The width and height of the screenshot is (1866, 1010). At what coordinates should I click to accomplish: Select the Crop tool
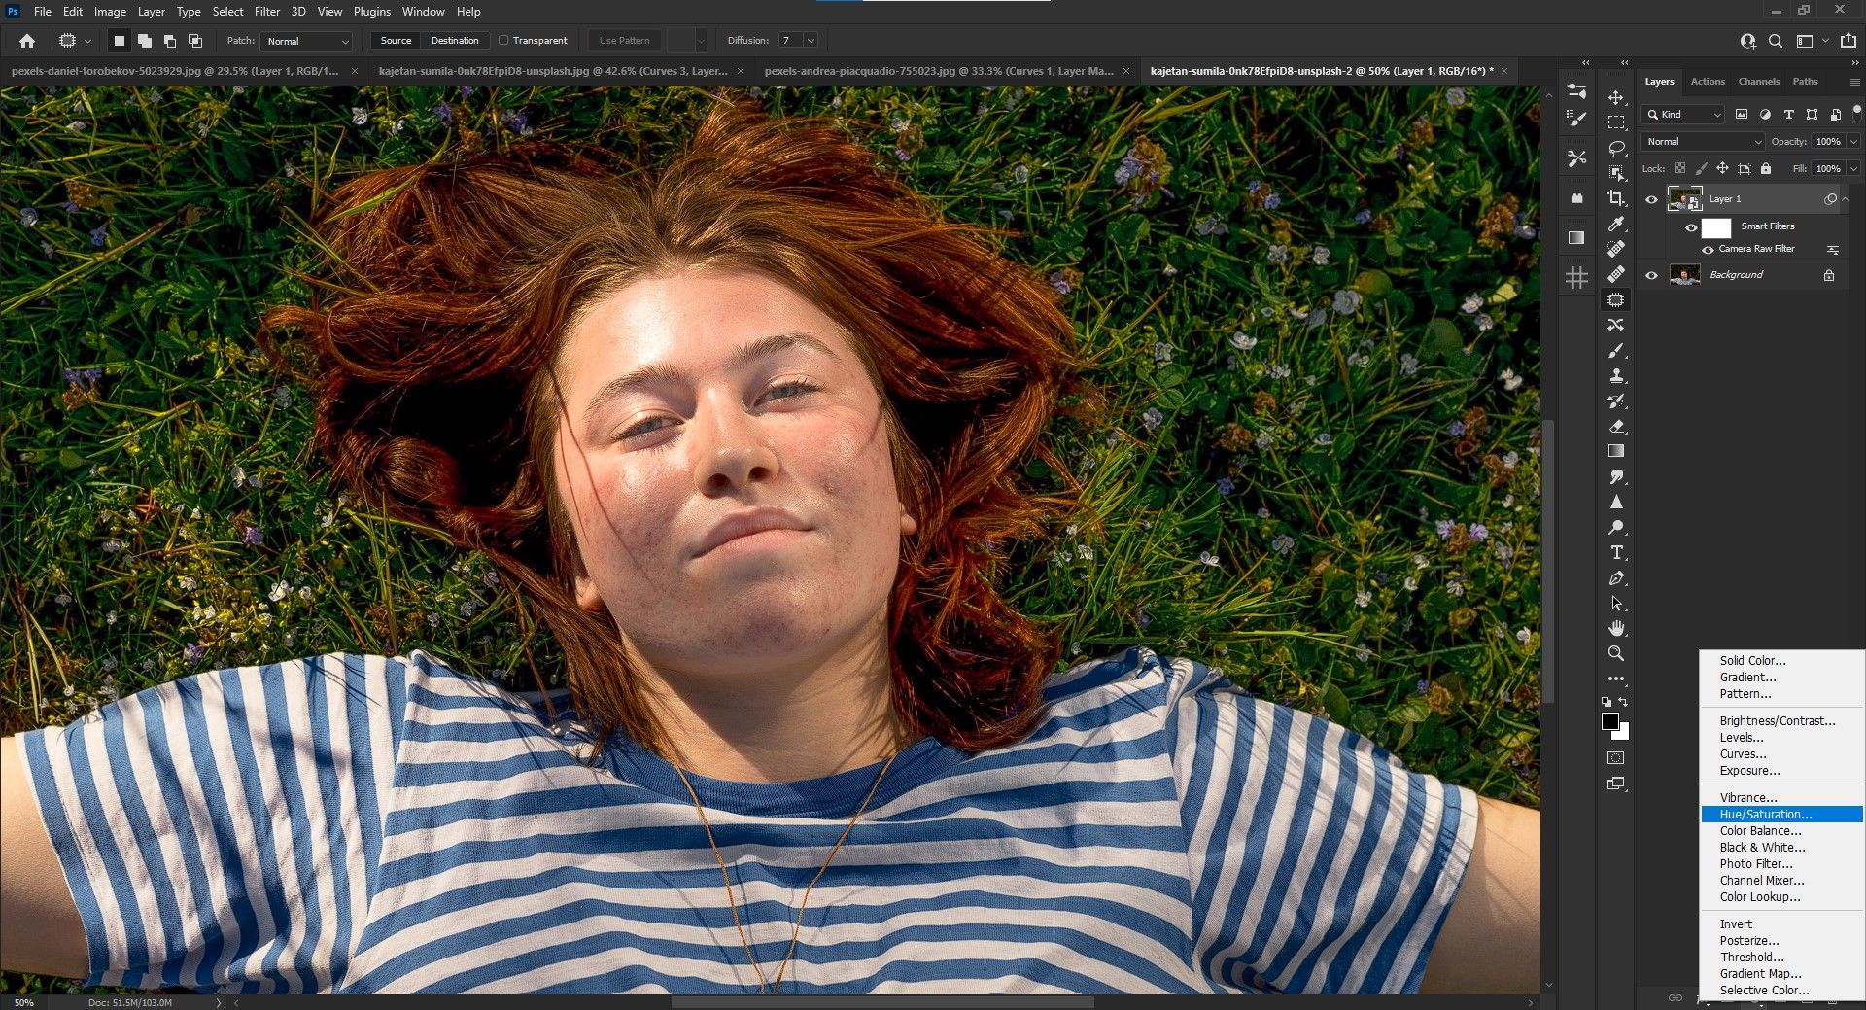[1616, 197]
